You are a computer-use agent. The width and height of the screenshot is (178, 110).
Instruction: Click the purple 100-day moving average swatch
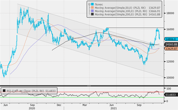pos(92,11)
